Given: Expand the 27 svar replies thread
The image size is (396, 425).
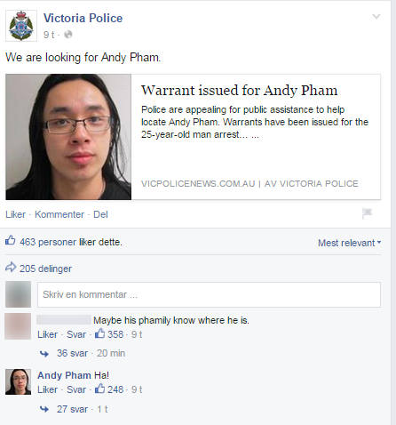Looking at the screenshot, I should point(72,409).
